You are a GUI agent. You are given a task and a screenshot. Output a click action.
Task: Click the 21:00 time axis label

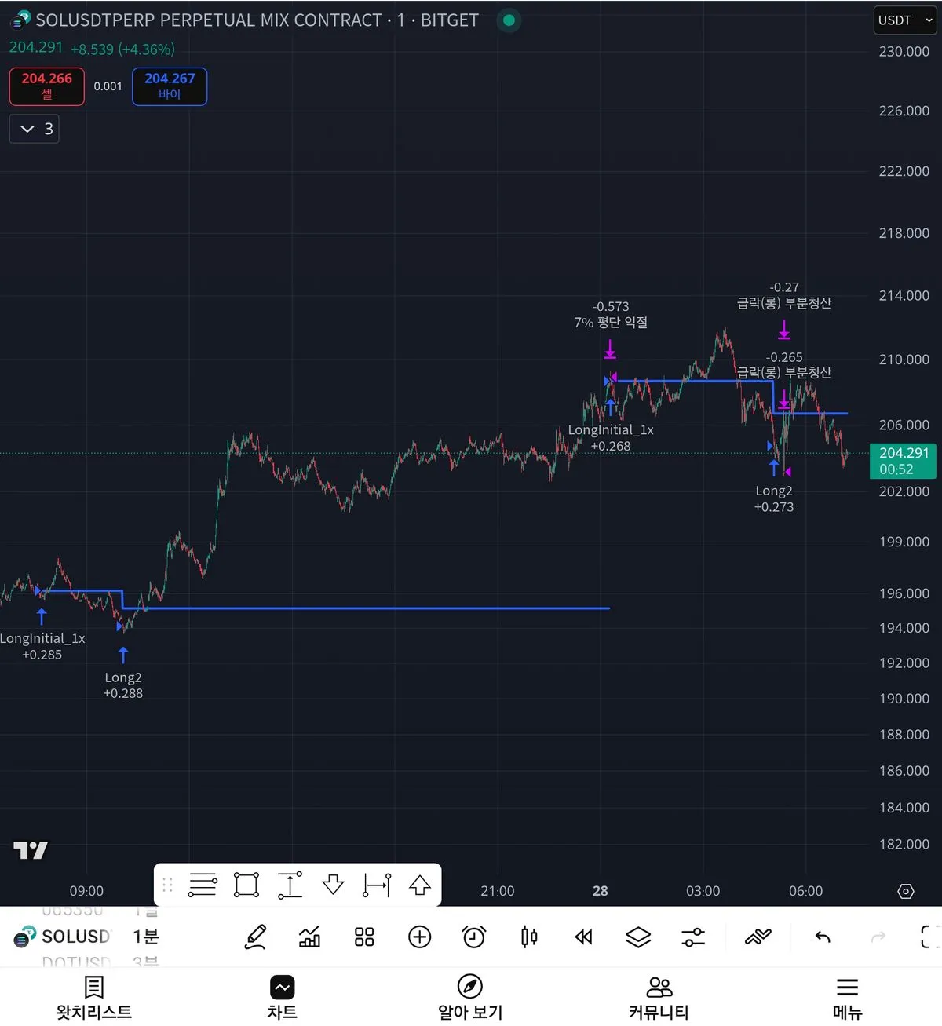coord(498,891)
